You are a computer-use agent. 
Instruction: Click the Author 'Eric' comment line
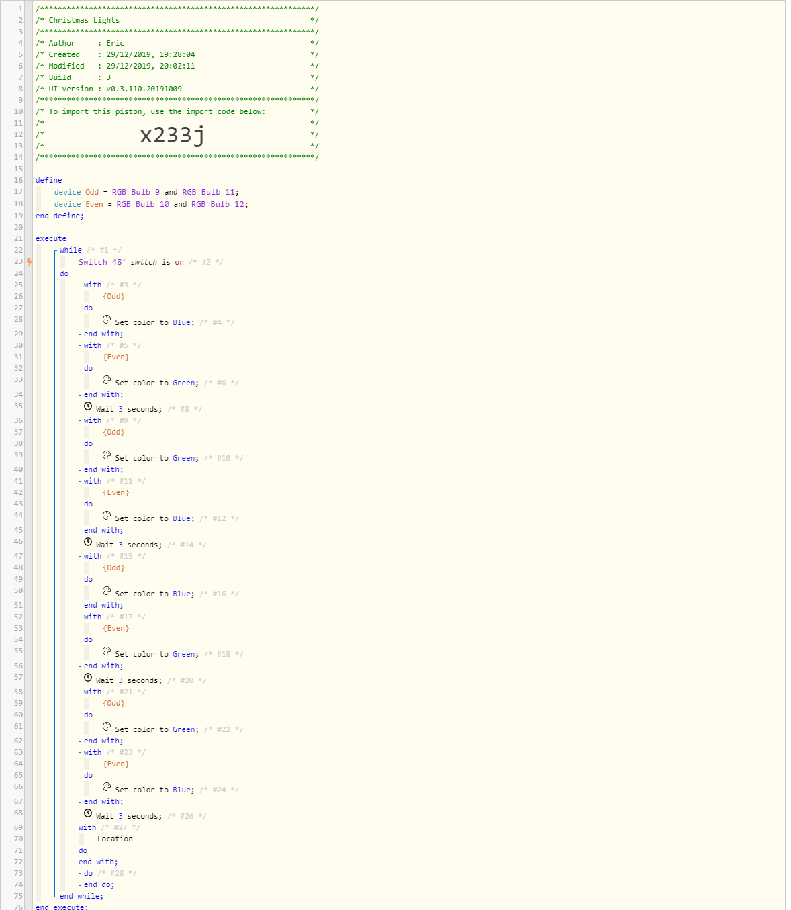click(177, 43)
